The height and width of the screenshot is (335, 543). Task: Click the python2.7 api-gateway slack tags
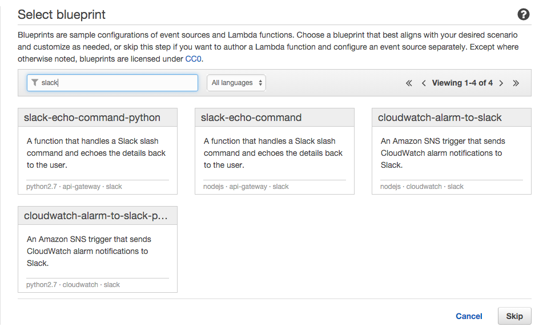coord(74,187)
